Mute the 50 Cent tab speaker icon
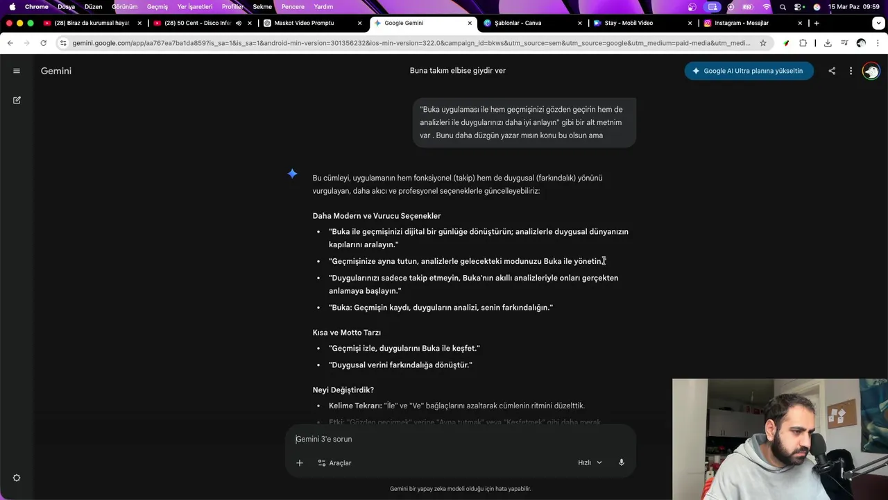 click(x=239, y=23)
